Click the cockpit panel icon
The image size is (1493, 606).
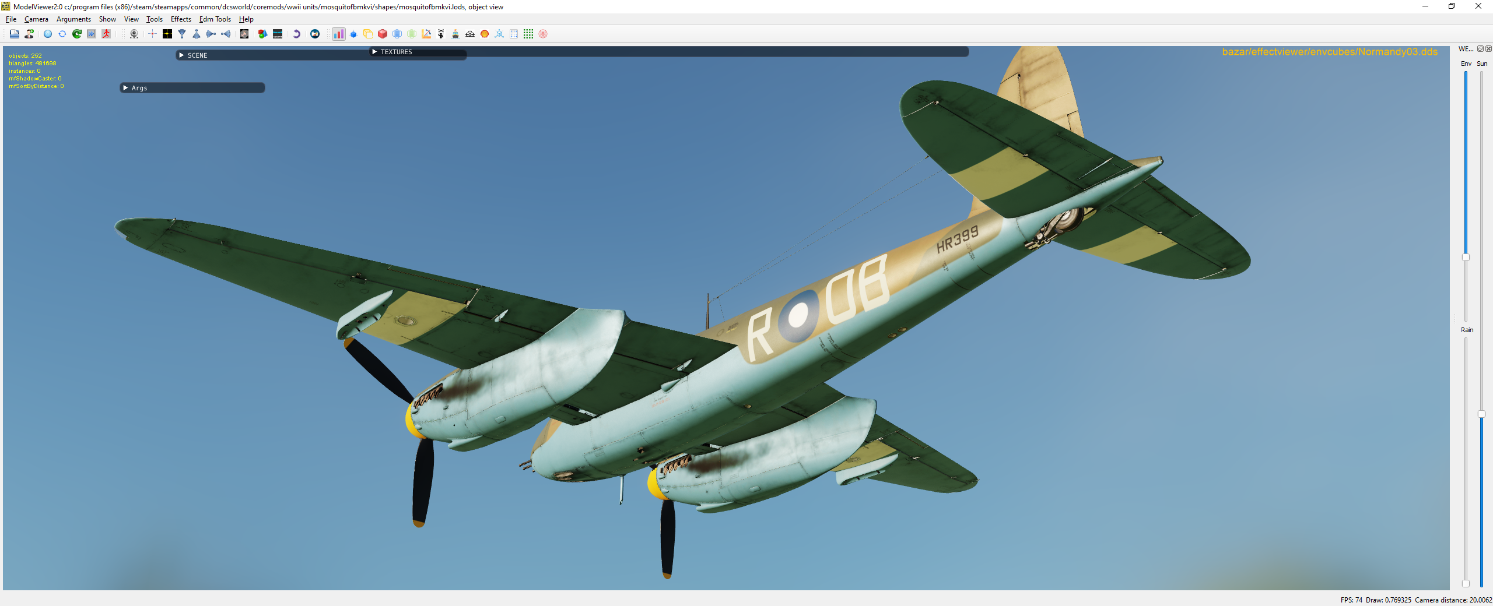pyautogui.click(x=278, y=34)
